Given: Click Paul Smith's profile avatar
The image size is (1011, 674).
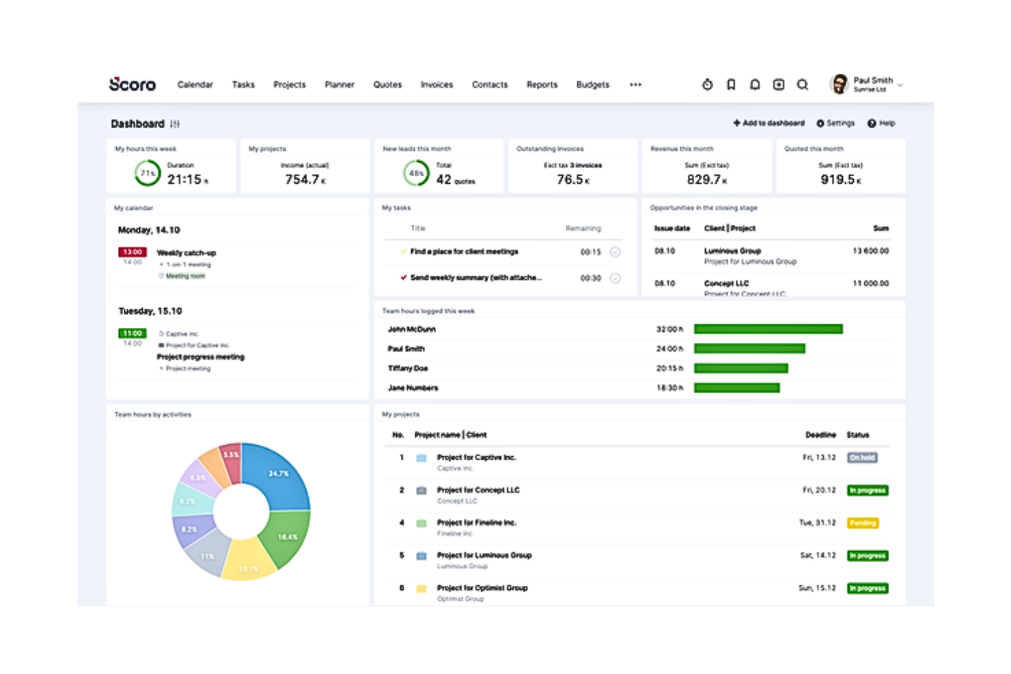Looking at the screenshot, I should coord(840,84).
